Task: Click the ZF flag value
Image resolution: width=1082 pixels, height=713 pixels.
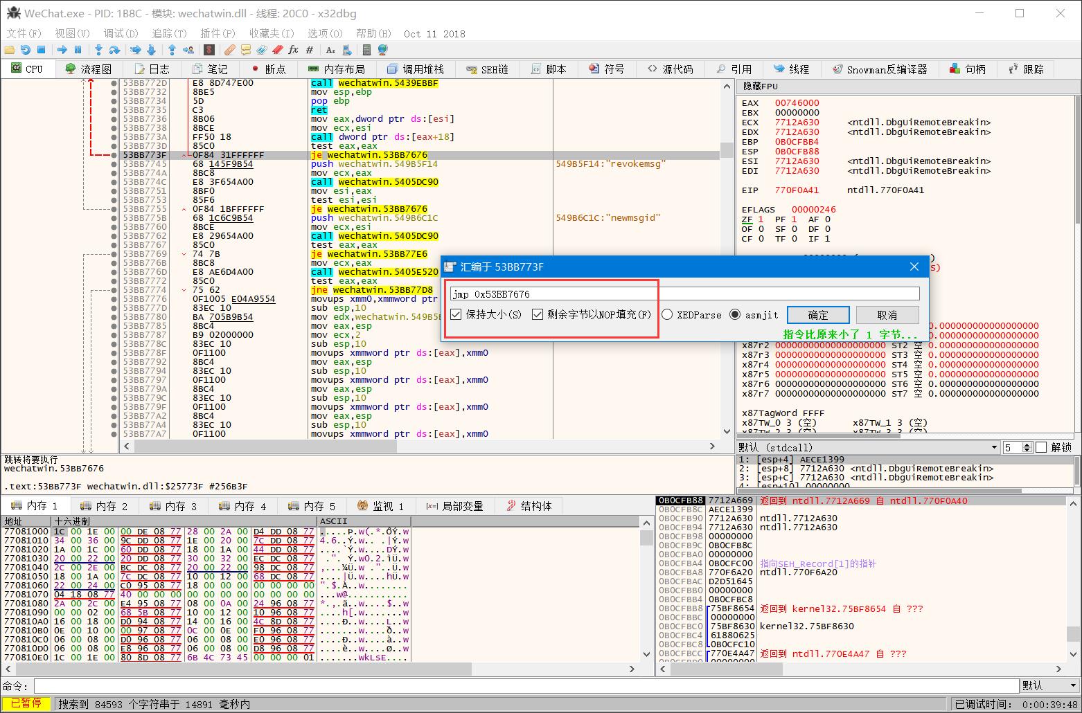Action: (761, 219)
